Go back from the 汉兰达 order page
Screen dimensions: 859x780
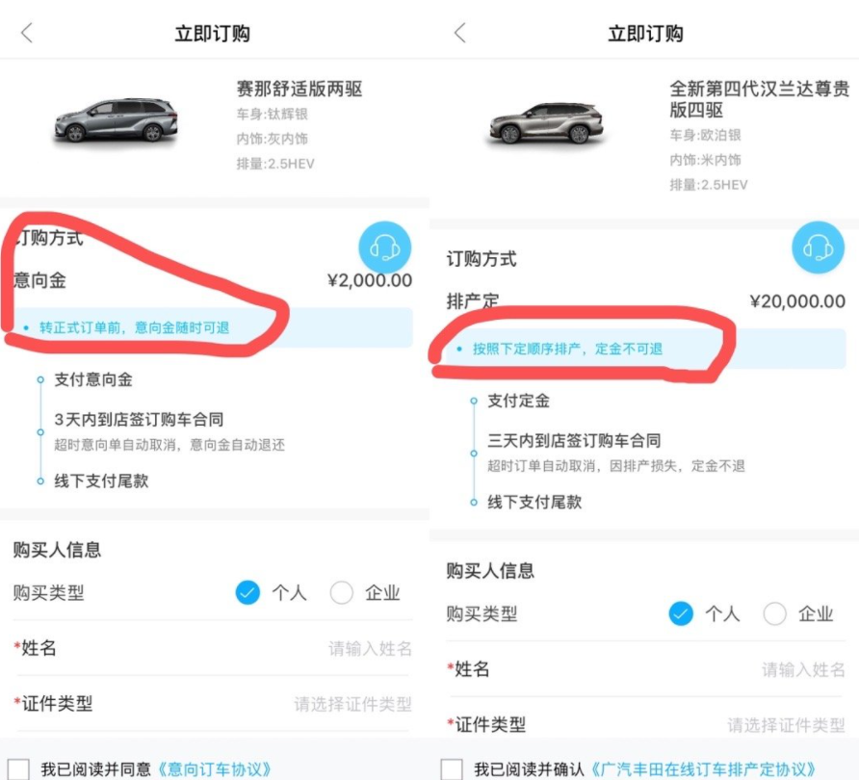(458, 32)
